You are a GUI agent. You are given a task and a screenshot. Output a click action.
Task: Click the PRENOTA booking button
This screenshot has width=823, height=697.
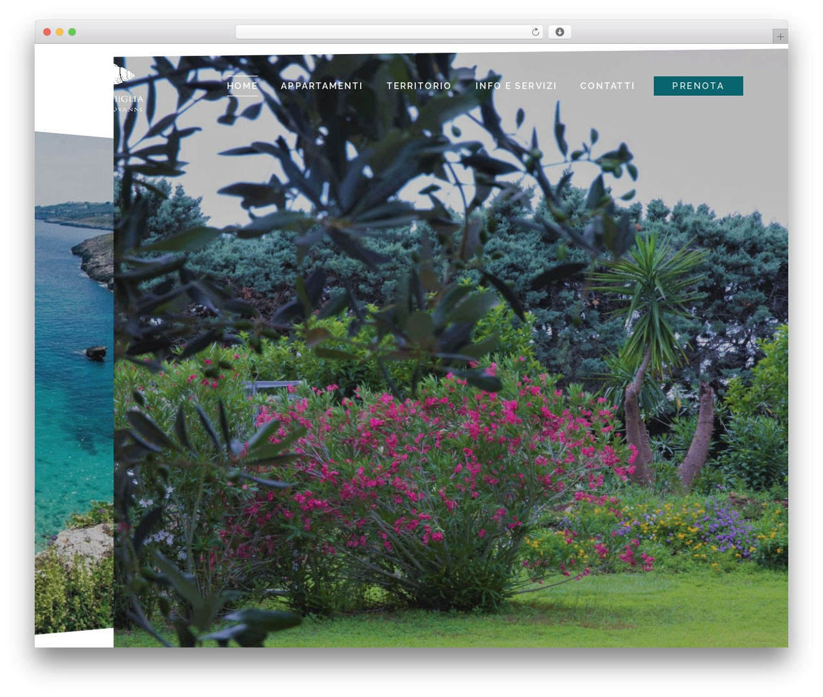point(698,86)
